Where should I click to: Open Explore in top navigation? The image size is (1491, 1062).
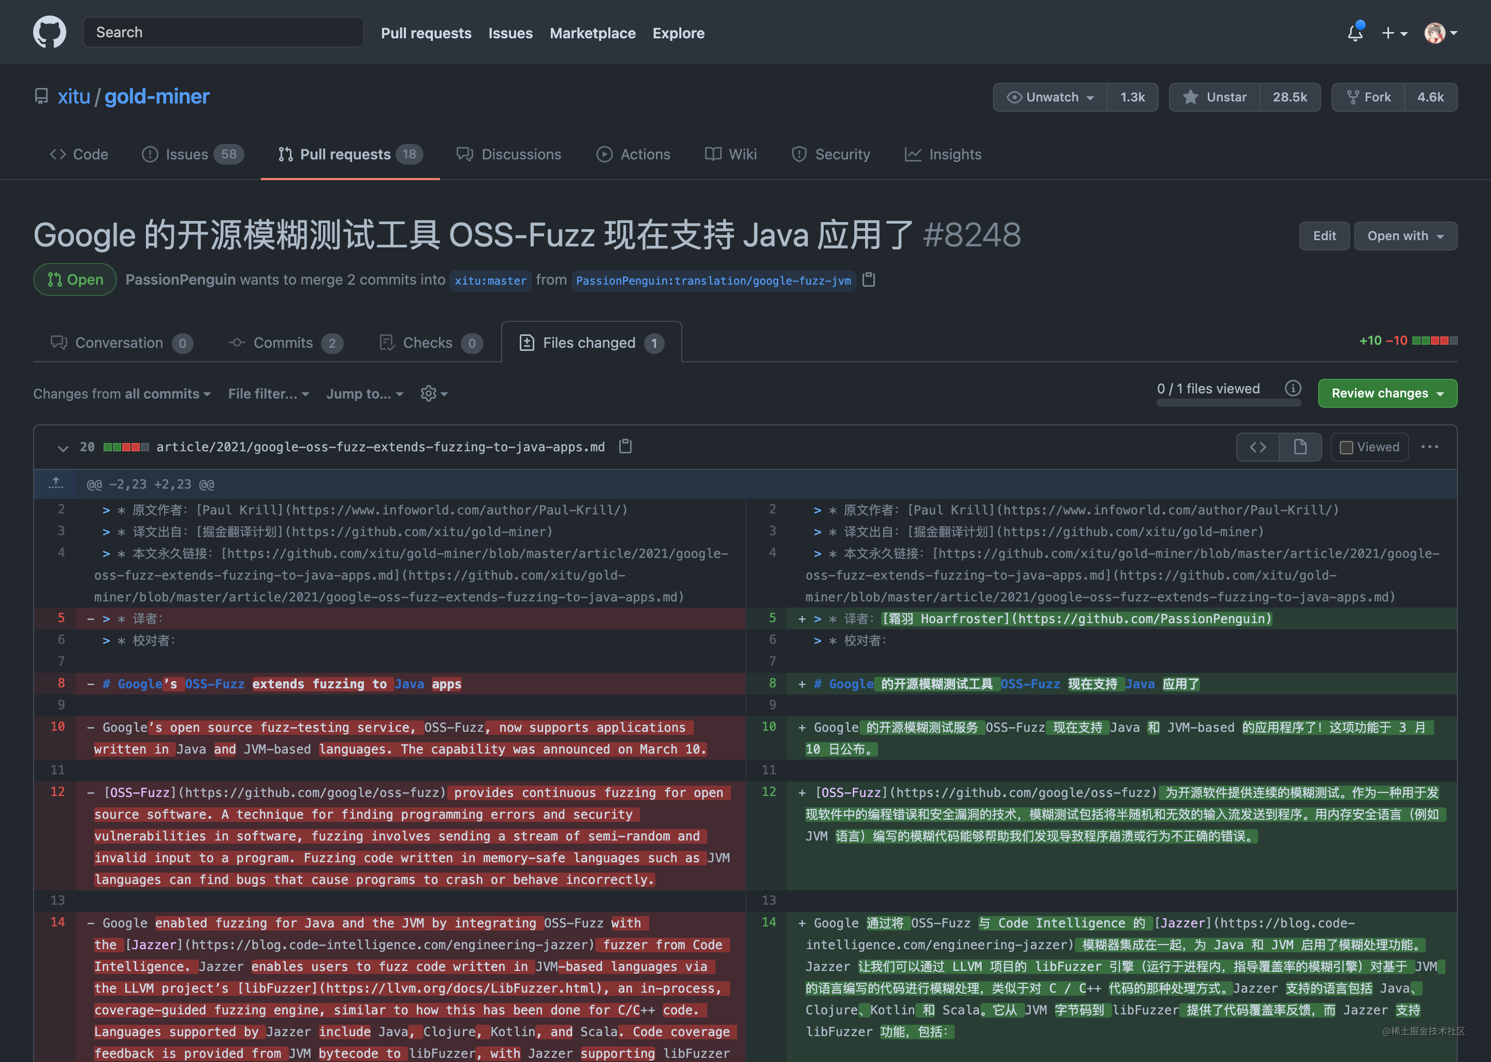[678, 33]
